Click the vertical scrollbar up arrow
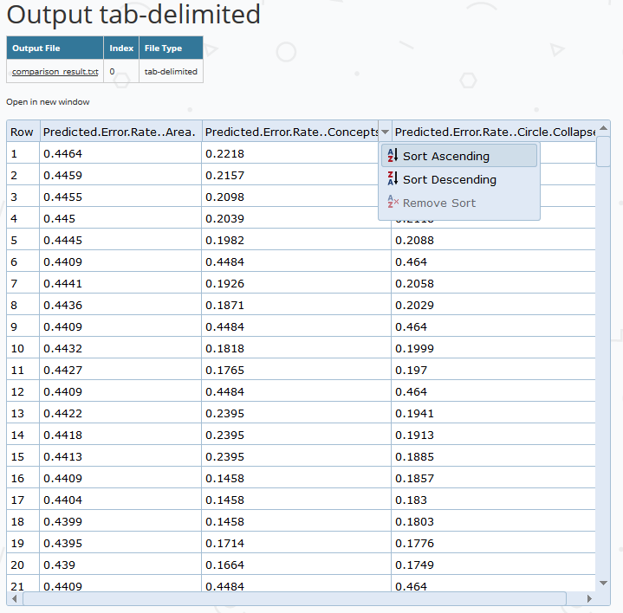The height and width of the screenshot is (613, 623). tap(603, 128)
